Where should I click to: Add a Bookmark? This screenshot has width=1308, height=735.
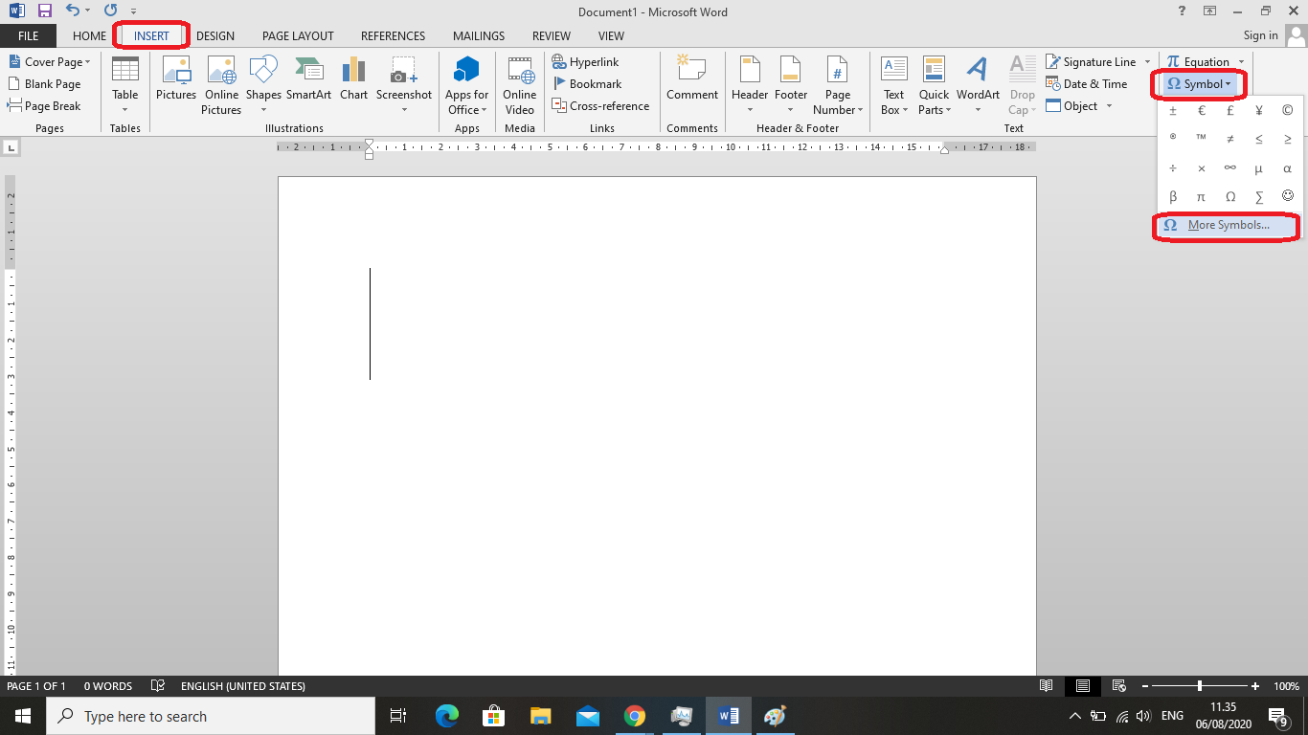point(587,84)
